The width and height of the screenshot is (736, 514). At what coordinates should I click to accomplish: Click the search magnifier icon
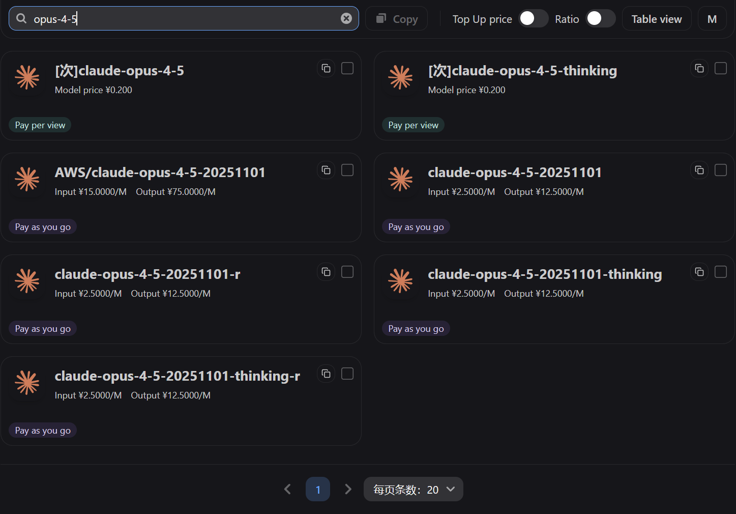pos(21,19)
